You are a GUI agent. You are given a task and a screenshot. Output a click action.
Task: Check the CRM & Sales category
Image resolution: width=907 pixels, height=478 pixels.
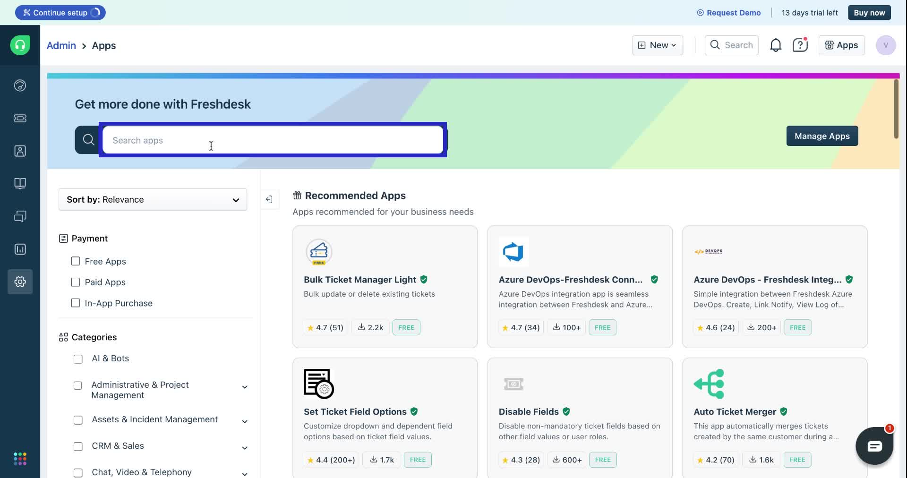(78, 446)
